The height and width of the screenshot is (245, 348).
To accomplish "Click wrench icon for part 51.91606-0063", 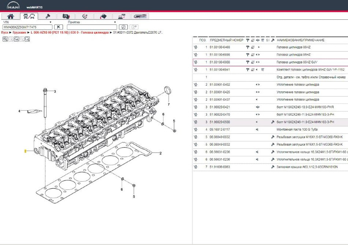I will coord(273,167).
